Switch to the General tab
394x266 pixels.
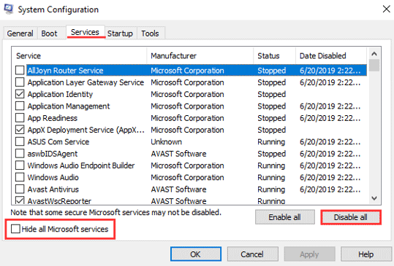pyautogui.click(x=20, y=34)
